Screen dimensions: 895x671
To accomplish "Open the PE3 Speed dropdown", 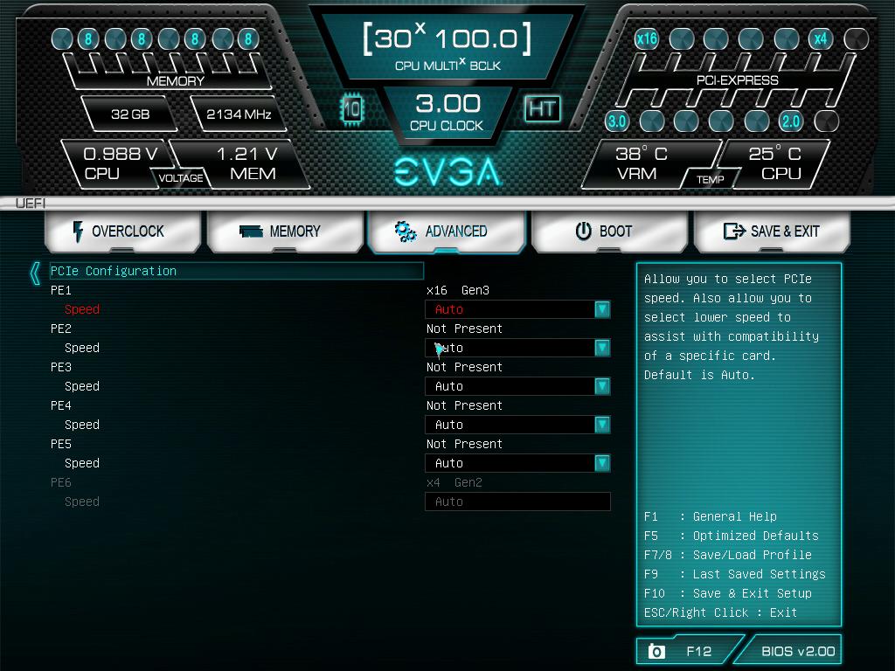I will tap(602, 386).
